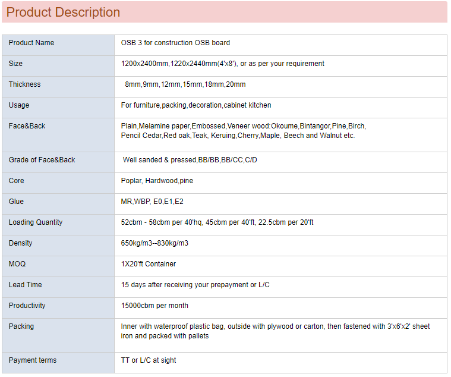451x377 pixels.
Task: Click the TT or L/C at sight value
Action: point(149,360)
